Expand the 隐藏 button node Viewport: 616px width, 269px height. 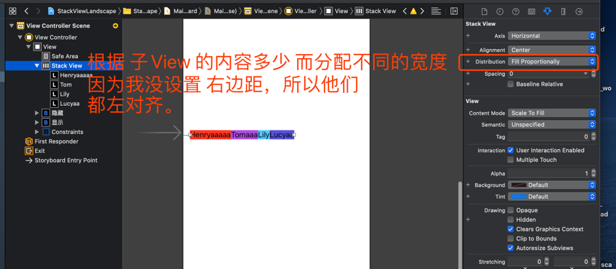point(37,113)
